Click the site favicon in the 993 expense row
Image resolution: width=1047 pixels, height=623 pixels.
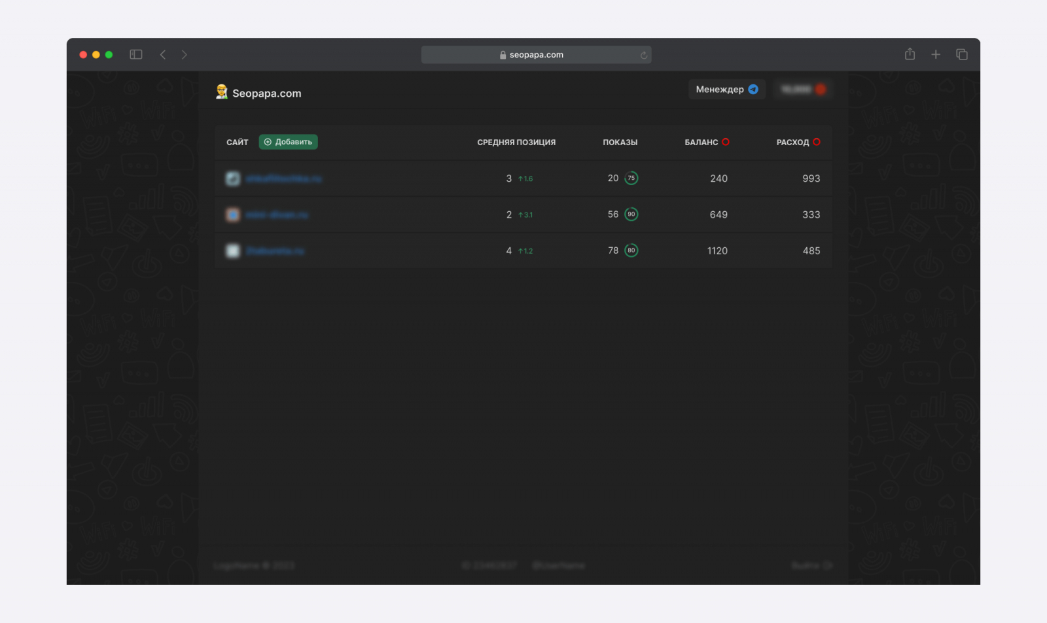(233, 178)
